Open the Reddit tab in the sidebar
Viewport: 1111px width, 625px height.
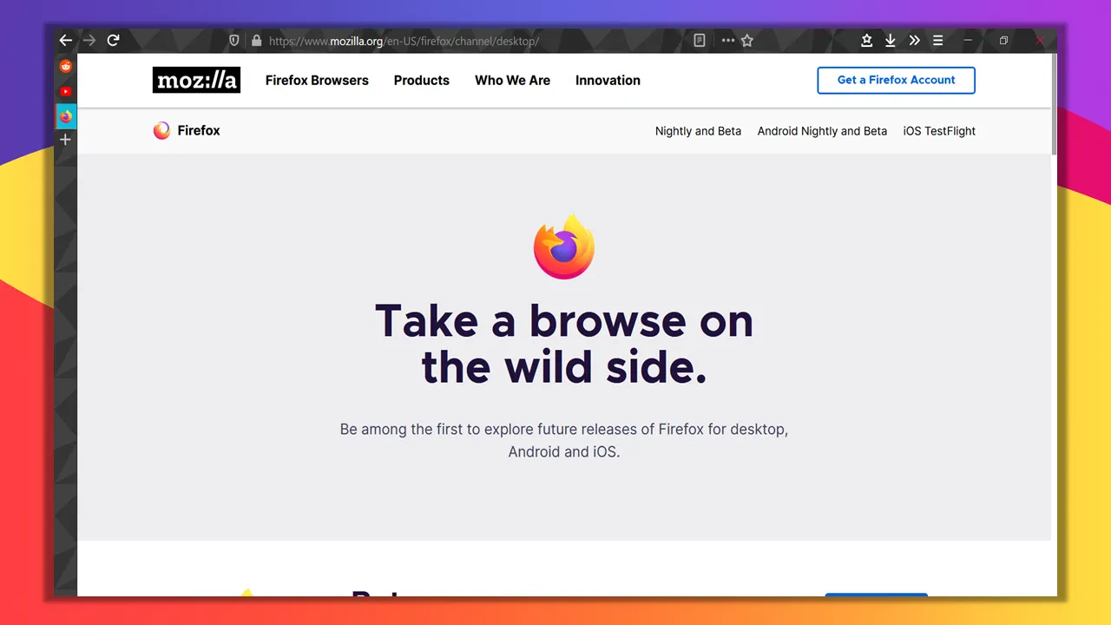65,65
